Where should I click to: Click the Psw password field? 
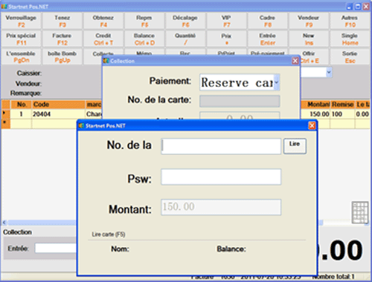click(221, 177)
